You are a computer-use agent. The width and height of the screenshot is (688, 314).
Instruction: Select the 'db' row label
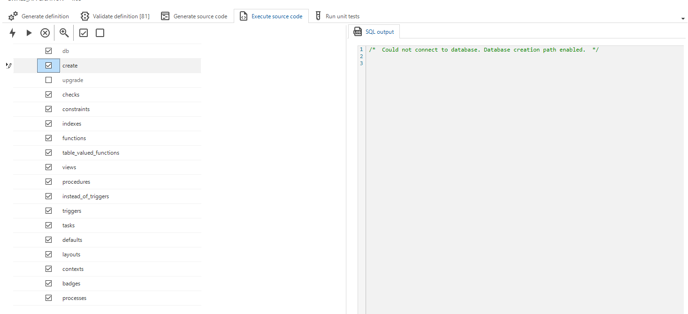click(66, 51)
